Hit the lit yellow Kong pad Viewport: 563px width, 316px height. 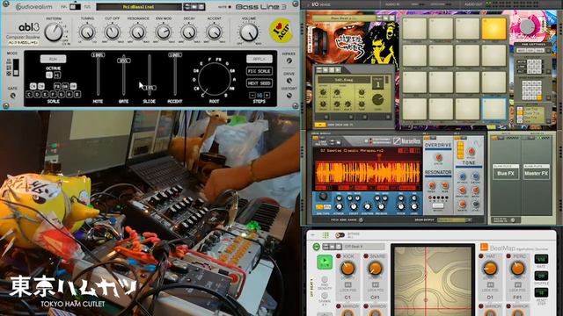[494, 28]
